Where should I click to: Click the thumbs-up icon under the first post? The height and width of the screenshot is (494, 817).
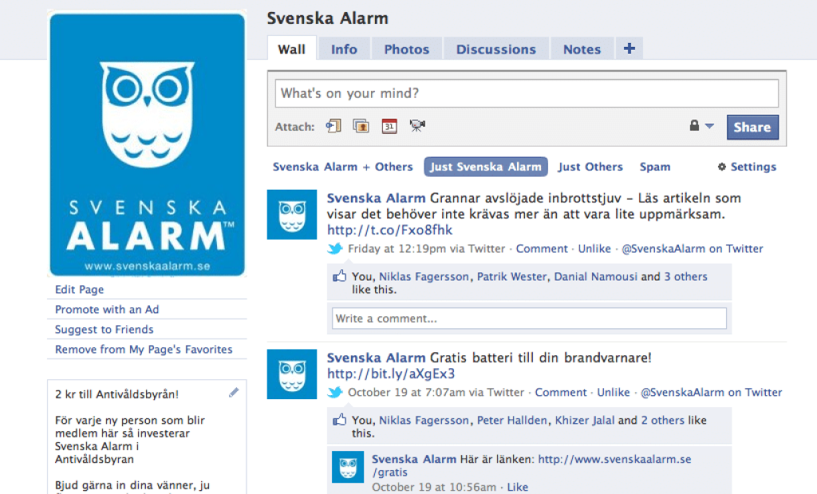(x=338, y=276)
